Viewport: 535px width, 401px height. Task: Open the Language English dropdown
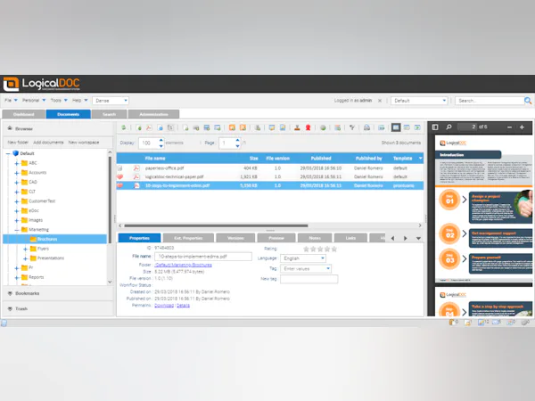coord(303,258)
